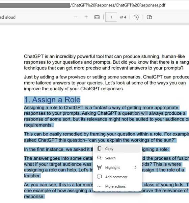Click the text 'In the first instance, we asked it'
The height and width of the screenshot is (203, 189).
tap(57, 149)
